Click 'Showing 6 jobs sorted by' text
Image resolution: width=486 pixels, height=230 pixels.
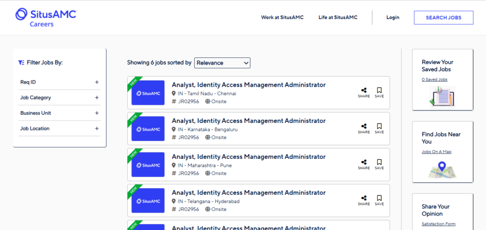159,63
